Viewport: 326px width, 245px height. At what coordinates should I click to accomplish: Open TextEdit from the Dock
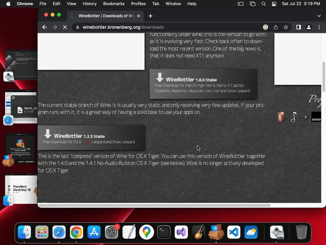[x=129, y=232]
